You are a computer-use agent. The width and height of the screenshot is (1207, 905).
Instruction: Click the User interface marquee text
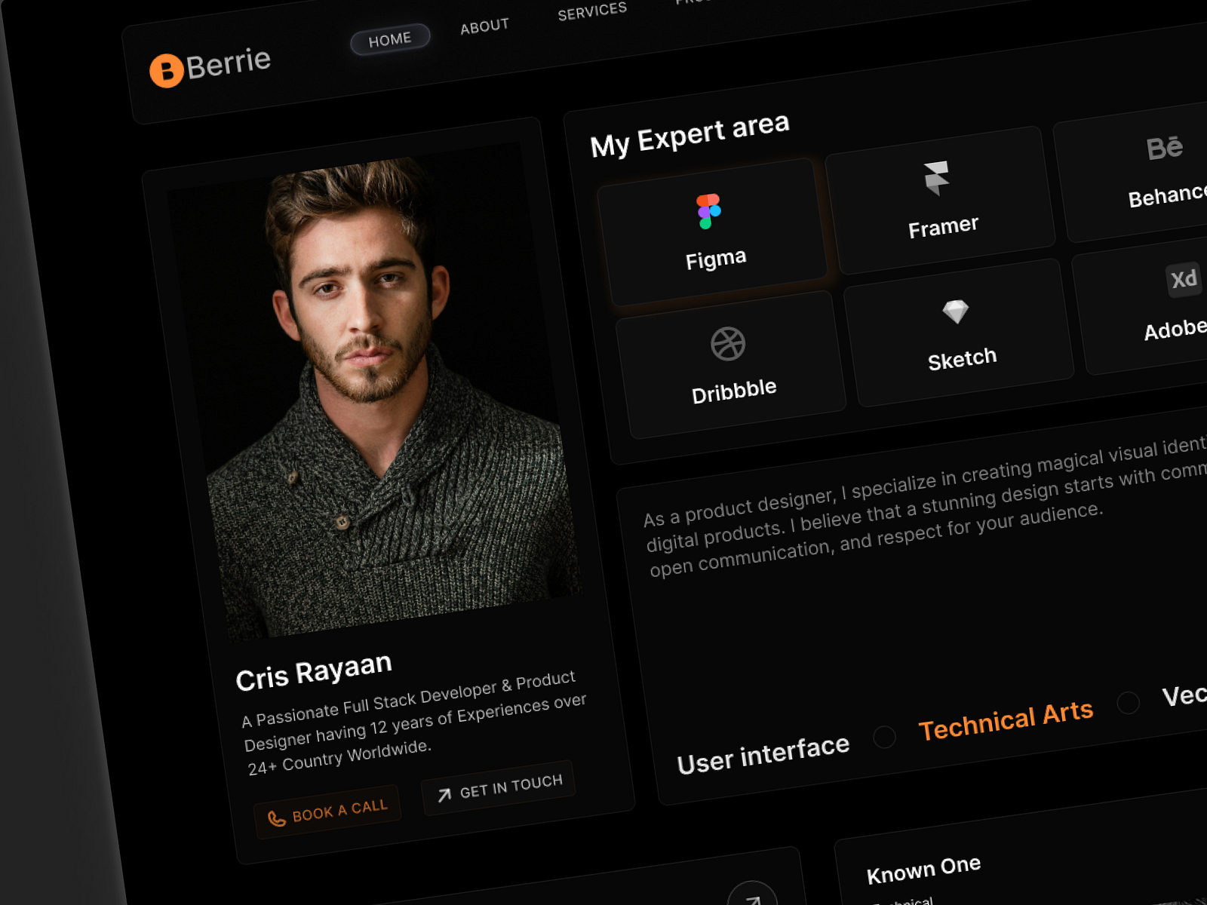pyautogui.click(x=763, y=754)
